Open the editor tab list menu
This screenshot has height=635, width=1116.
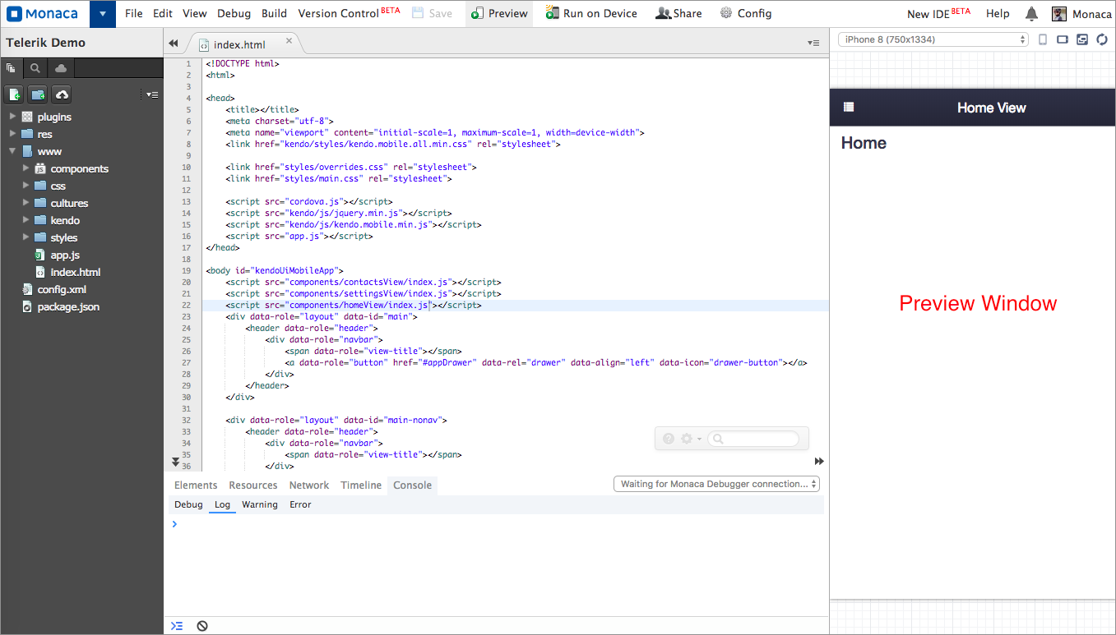pyautogui.click(x=813, y=44)
